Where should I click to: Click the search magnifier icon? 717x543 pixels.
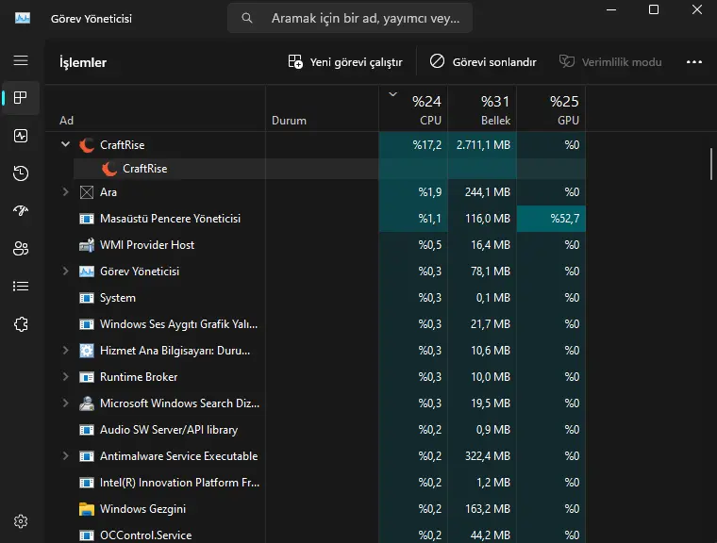point(247,18)
